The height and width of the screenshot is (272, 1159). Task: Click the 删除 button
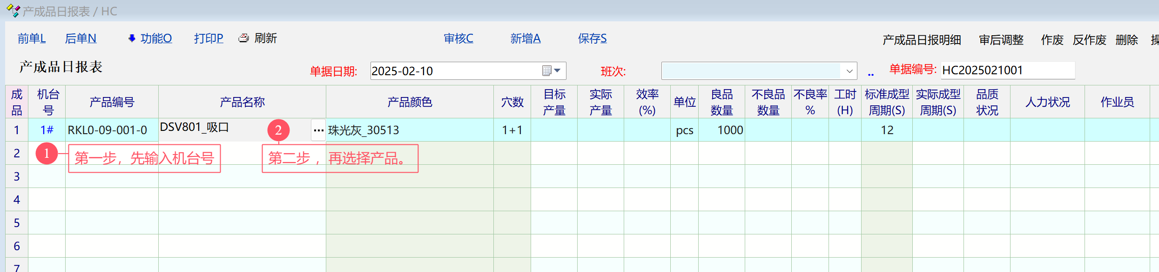point(1126,40)
